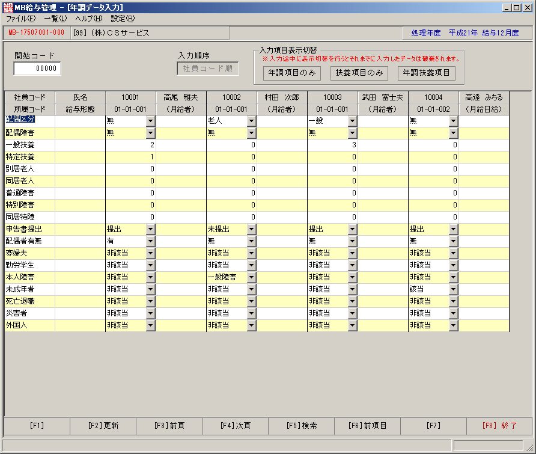Expand 配偶区分 dropdown for employee 10003

[x=353, y=121]
